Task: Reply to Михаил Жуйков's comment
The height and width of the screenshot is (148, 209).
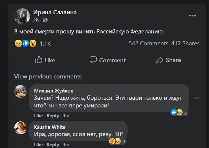Action: (x=53, y=116)
